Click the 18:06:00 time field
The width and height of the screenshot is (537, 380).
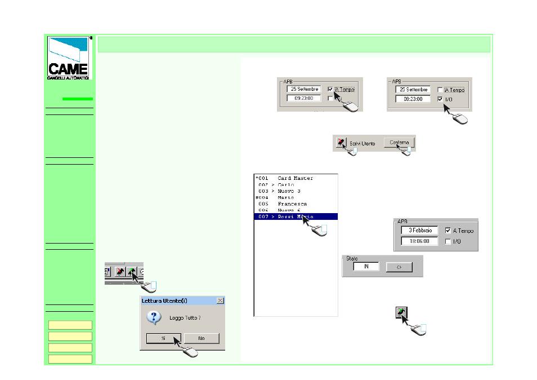click(x=419, y=241)
